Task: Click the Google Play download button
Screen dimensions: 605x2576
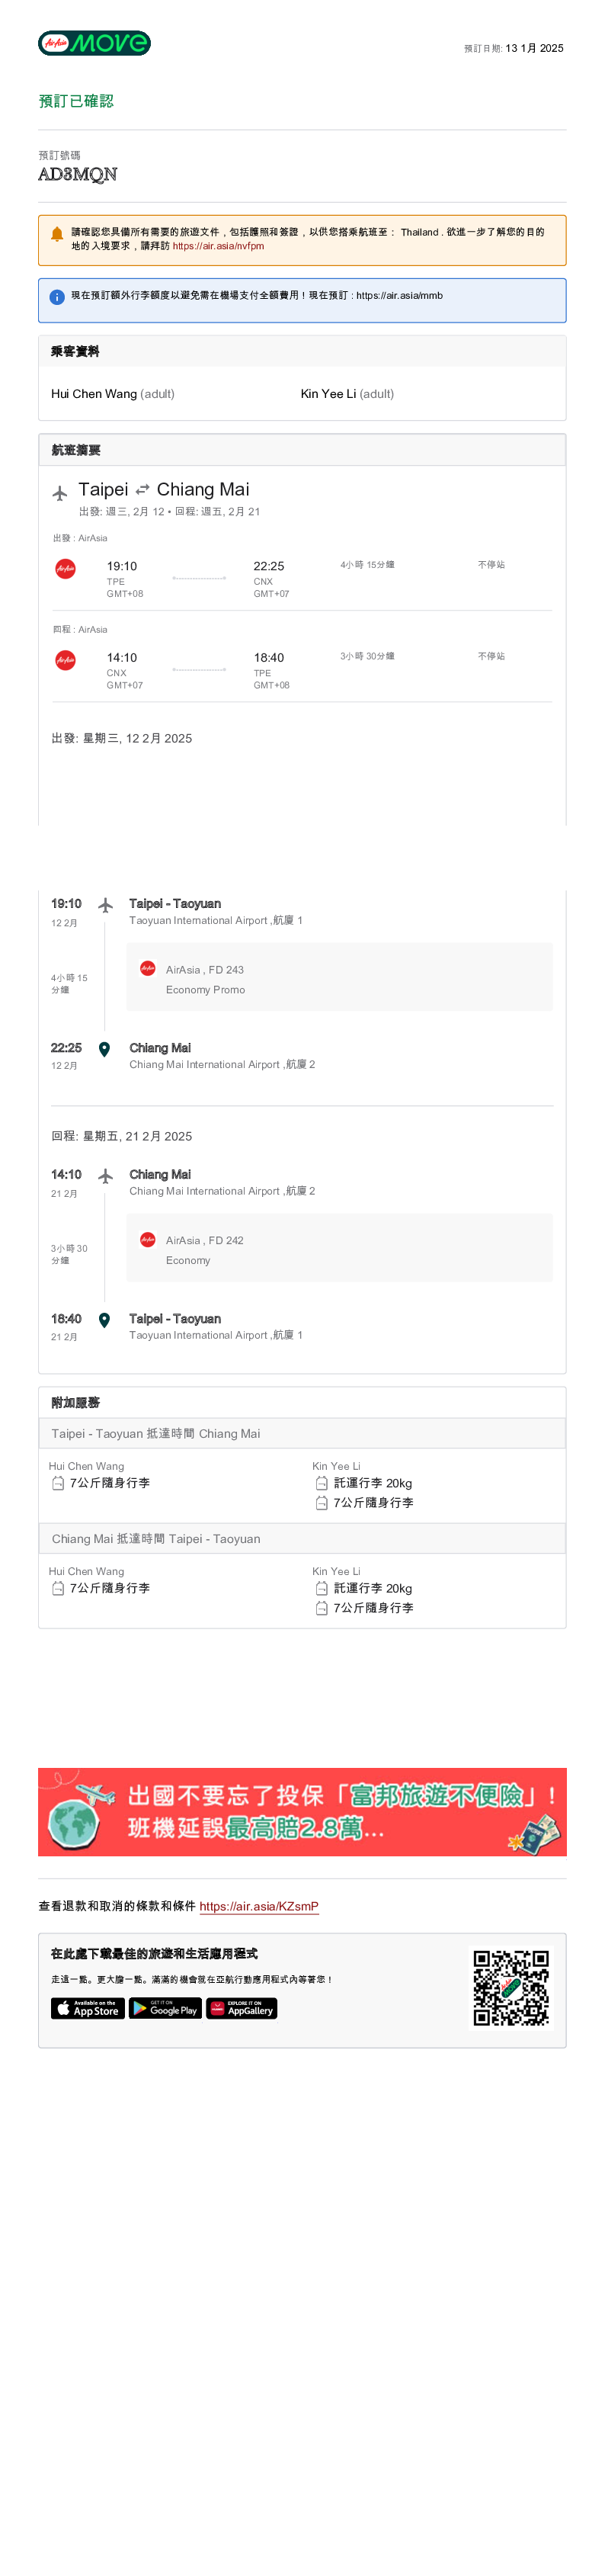Action: (x=165, y=2008)
